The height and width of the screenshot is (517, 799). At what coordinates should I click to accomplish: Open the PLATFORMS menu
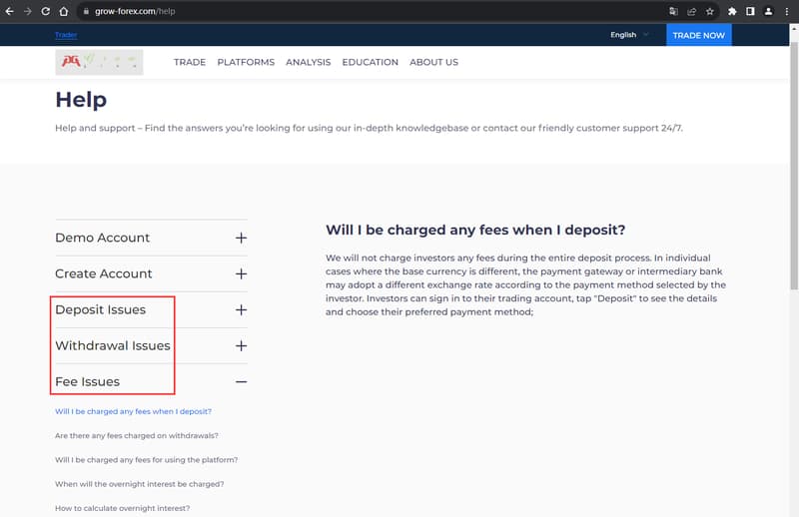tap(246, 62)
